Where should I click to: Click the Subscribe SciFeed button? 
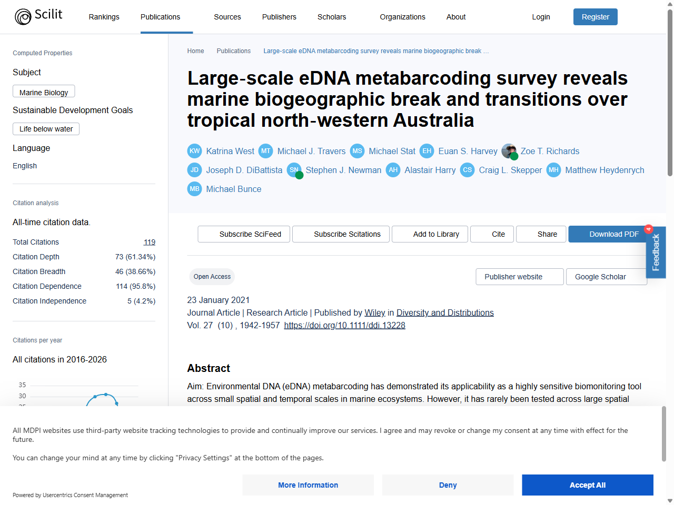(244, 234)
